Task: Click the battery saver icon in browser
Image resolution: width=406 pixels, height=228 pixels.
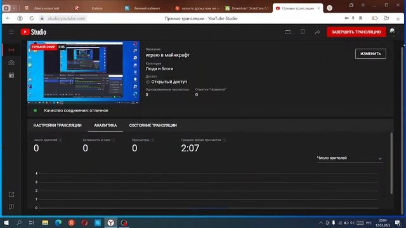Action: pos(374,18)
